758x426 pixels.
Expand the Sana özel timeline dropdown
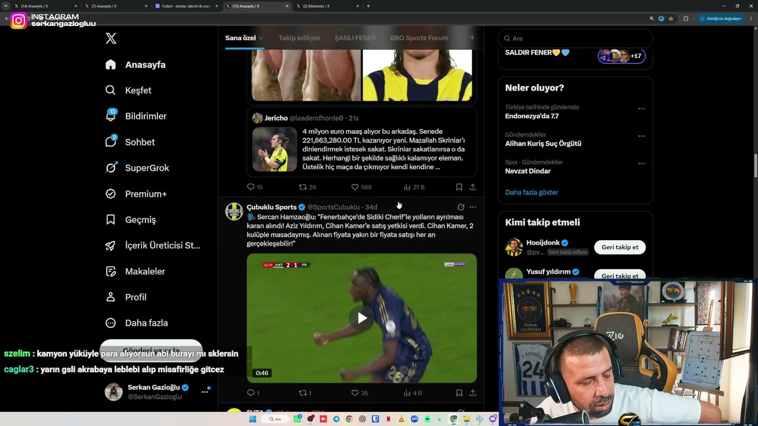[261, 38]
